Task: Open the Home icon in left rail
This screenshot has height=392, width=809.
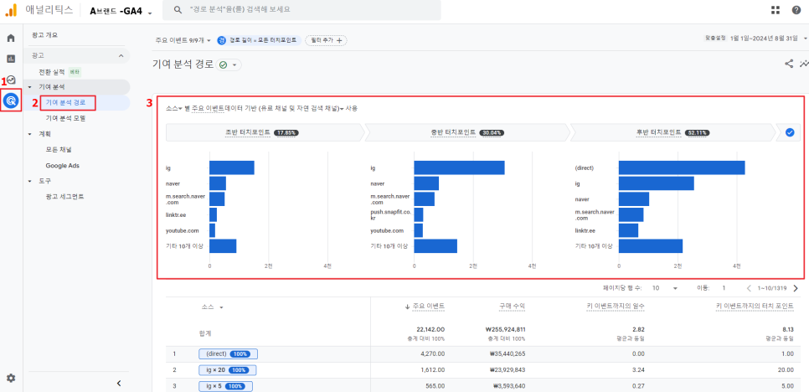Action: click(x=11, y=39)
